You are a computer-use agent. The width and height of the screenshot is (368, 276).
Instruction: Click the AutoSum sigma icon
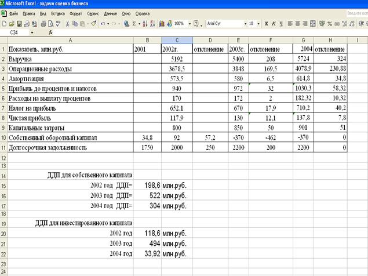134,24
